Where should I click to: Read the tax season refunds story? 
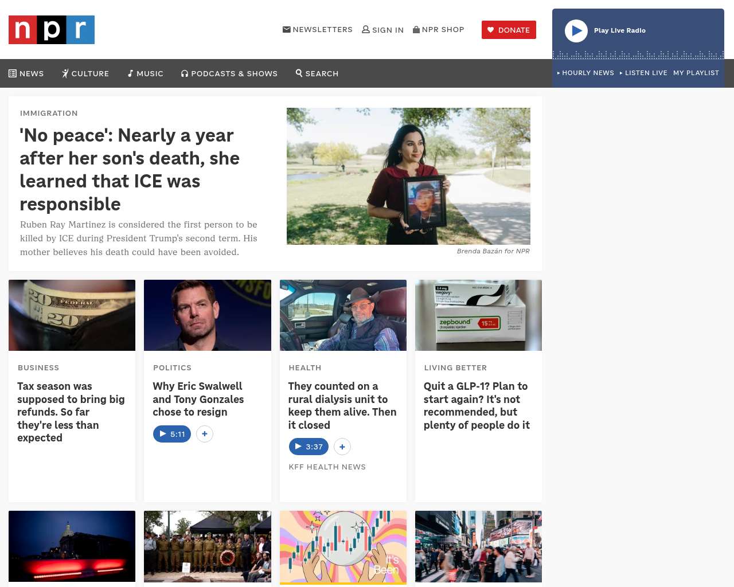pyautogui.click(x=71, y=412)
